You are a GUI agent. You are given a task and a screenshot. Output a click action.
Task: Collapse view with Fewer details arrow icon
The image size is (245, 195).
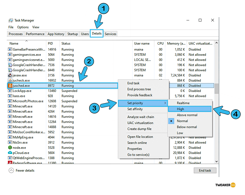coord(11,171)
